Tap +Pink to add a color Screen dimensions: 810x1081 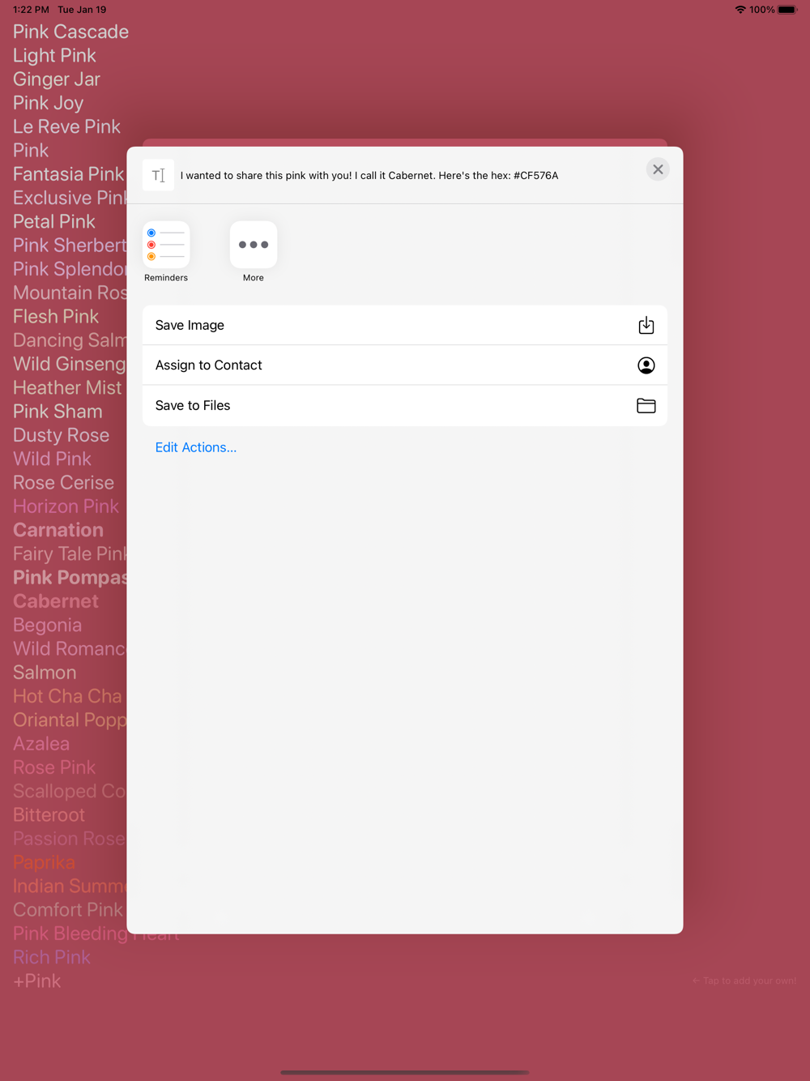pyautogui.click(x=37, y=981)
